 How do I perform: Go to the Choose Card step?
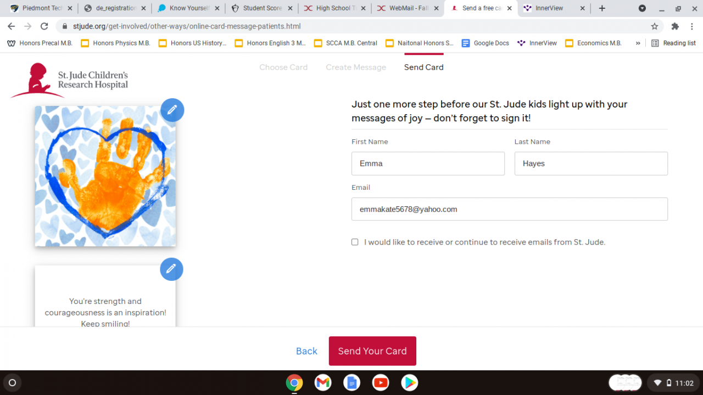coord(283,67)
